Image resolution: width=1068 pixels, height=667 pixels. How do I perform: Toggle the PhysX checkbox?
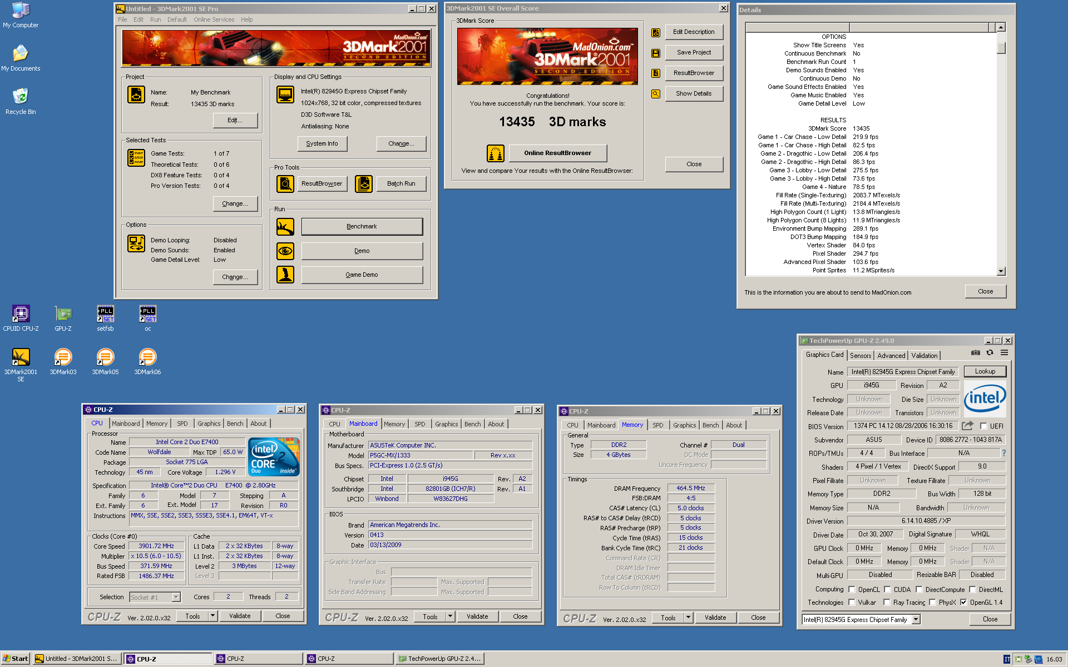point(932,603)
